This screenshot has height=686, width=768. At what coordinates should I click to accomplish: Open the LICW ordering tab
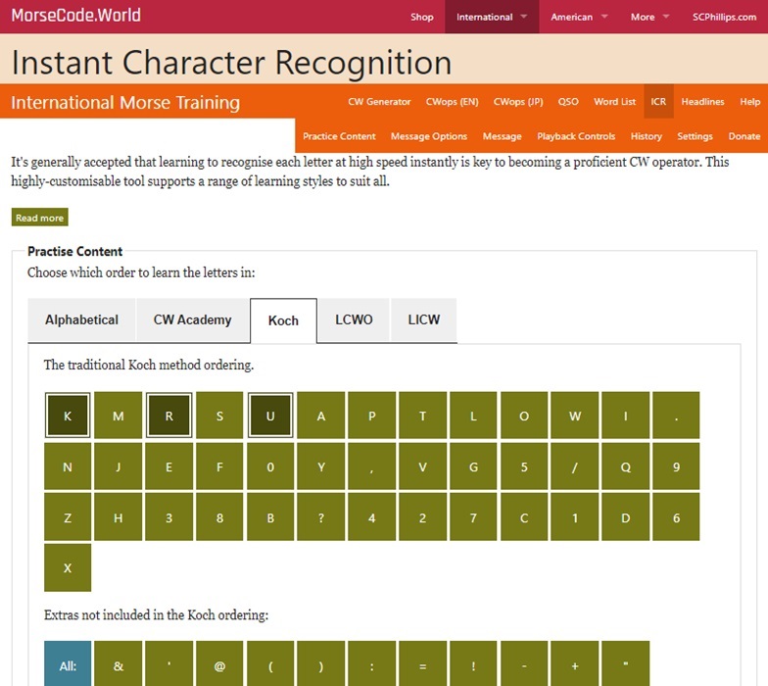(x=423, y=319)
